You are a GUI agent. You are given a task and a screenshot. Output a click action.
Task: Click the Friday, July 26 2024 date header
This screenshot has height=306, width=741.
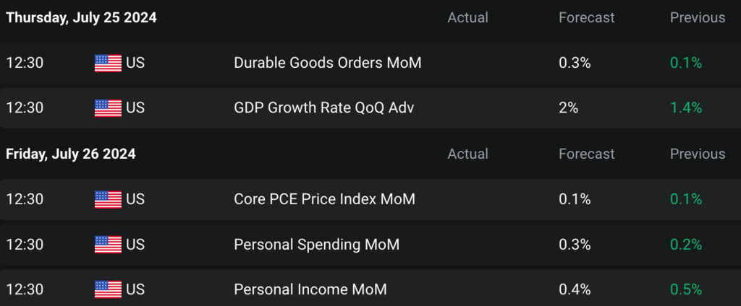(71, 154)
